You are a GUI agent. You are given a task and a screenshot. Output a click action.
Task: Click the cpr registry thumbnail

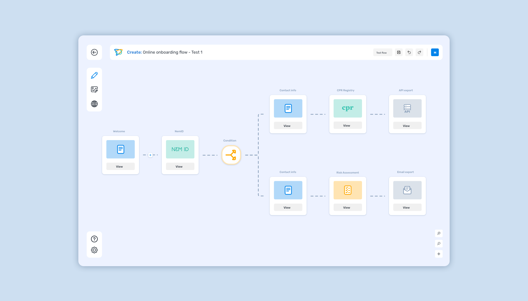(x=348, y=108)
